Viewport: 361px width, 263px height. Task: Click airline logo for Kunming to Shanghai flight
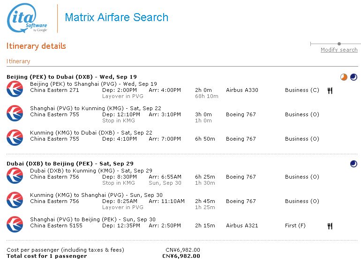(15, 200)
